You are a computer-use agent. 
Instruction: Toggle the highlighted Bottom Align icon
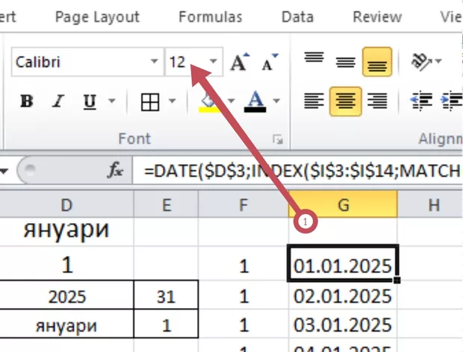point(377,62)
